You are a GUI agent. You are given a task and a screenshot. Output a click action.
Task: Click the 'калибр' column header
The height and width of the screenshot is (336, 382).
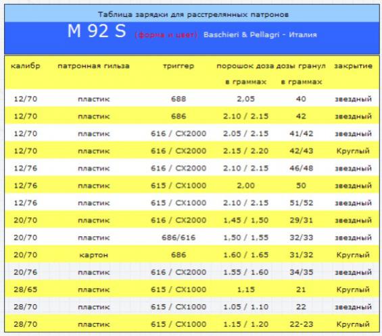coord(26,66)
